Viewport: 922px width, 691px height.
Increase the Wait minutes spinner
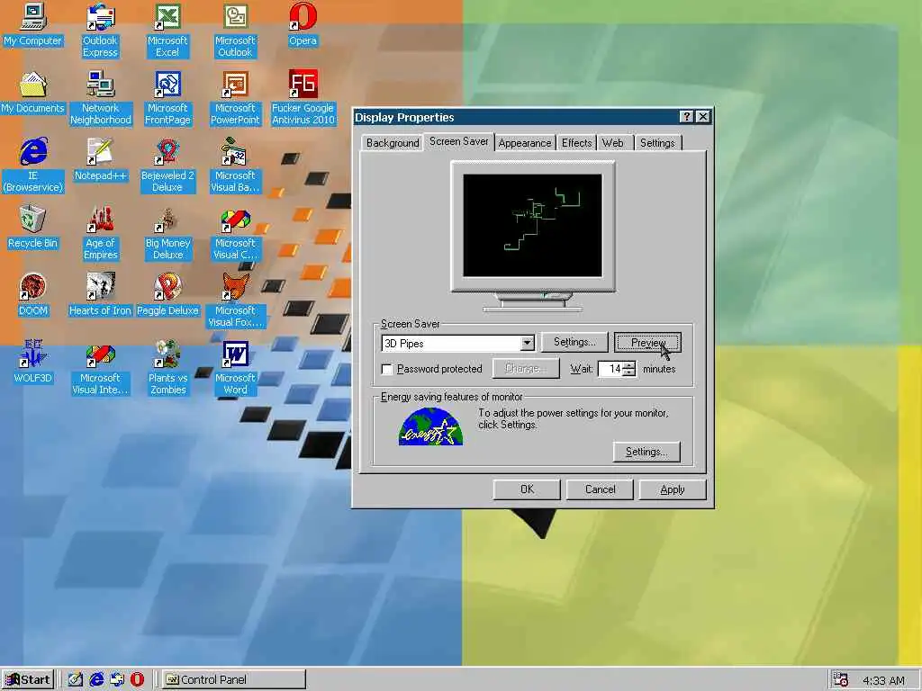tap(628, 365)
